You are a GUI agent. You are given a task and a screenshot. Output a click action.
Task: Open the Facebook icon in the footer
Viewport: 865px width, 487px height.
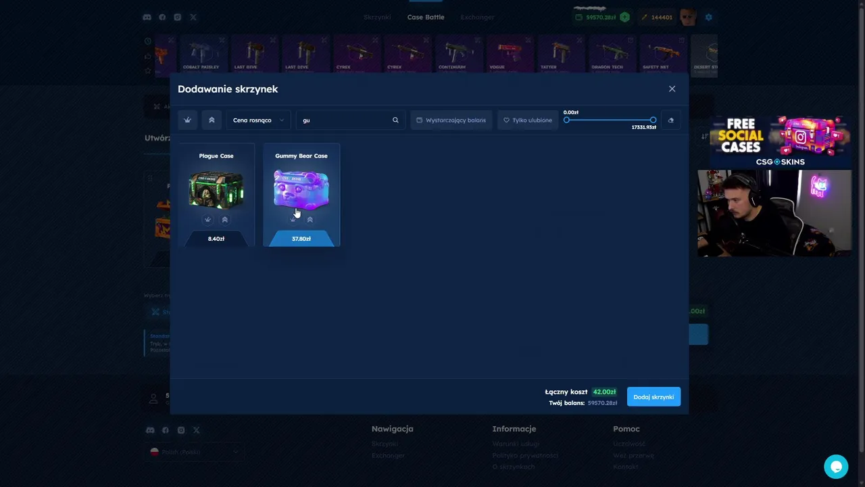pos(166,430)
